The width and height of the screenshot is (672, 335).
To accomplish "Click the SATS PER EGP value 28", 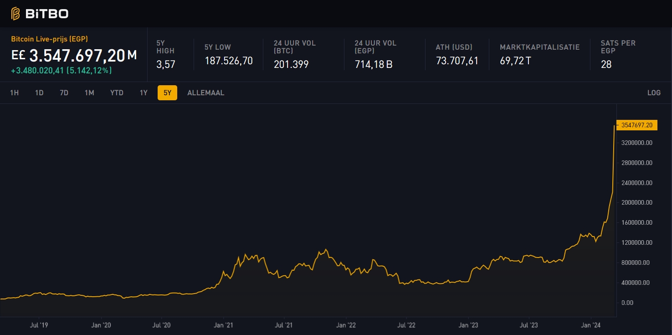I will pos(606,64).
